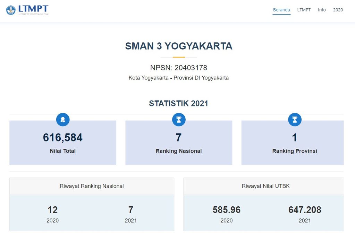Click the Riwayat Ranking Nasional panel header
The image size is (355, 249).
click(x=92, y=186)
